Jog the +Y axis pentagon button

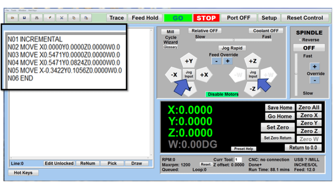[189, 61]
